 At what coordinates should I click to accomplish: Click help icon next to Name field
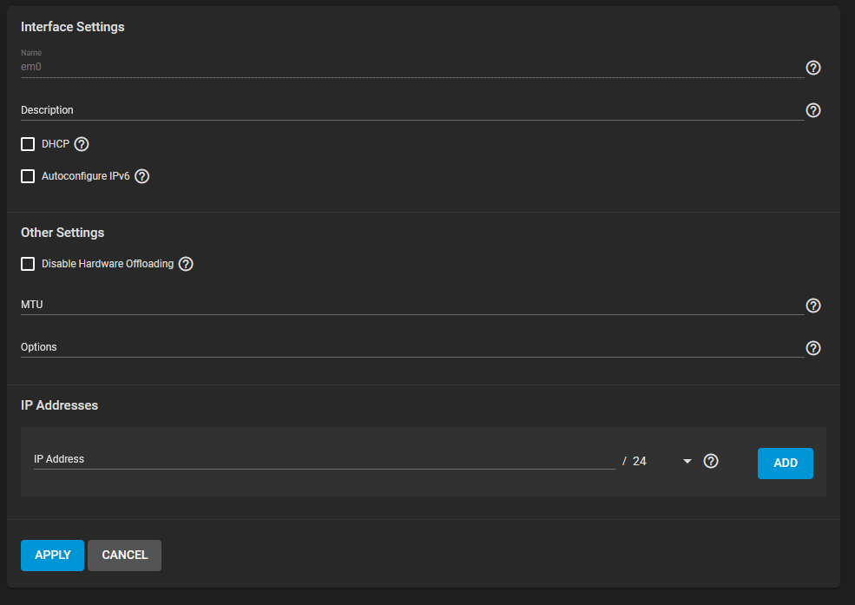pos(813,68)
